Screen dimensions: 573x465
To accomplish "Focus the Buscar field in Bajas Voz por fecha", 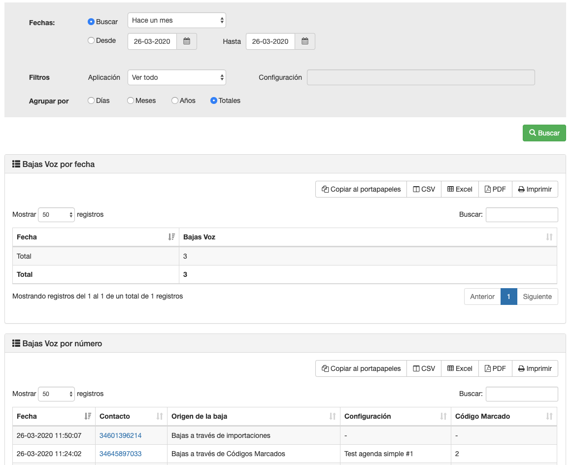I will 521,215.
